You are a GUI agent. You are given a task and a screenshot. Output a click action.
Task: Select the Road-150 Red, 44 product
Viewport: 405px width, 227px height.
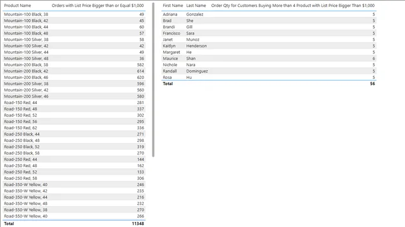[20, 102]
